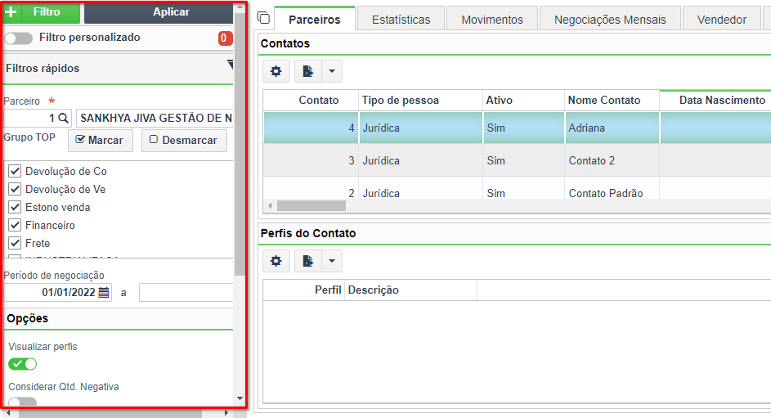
Task: Enable Considerar Qtd. Negativa switch
Action: (23, 402)
